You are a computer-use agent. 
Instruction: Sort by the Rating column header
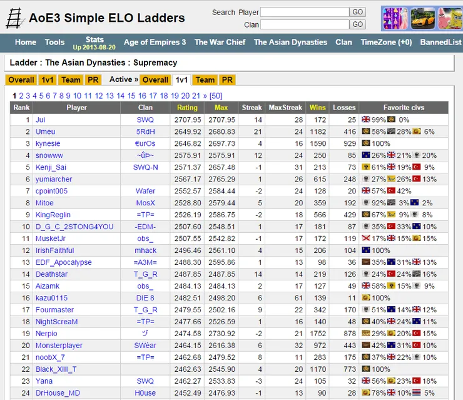coord(187,108)
